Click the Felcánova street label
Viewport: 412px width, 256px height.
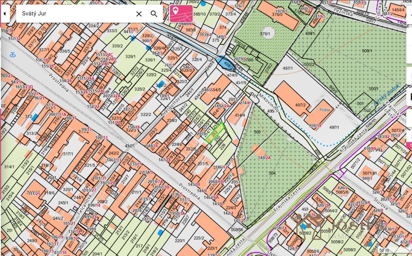84,205
